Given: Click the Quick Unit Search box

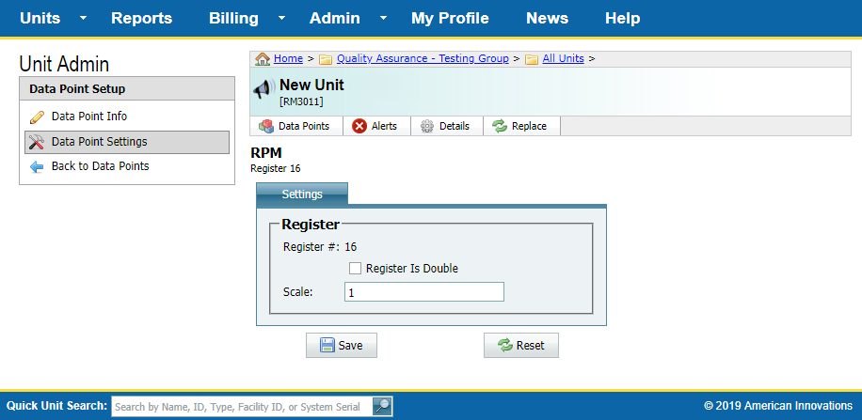Looking at the screenshot, I should 243,407.
